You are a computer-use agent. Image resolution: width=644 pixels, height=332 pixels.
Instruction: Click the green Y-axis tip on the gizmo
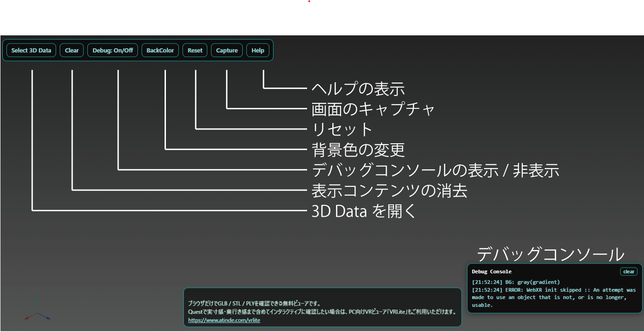click(37, 301)
